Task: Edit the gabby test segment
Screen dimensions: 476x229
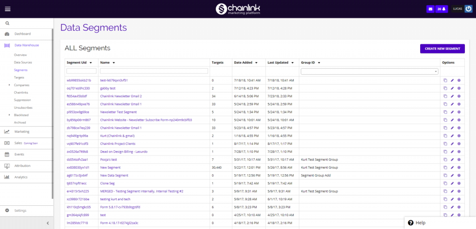Action: [x=452, y=88]
